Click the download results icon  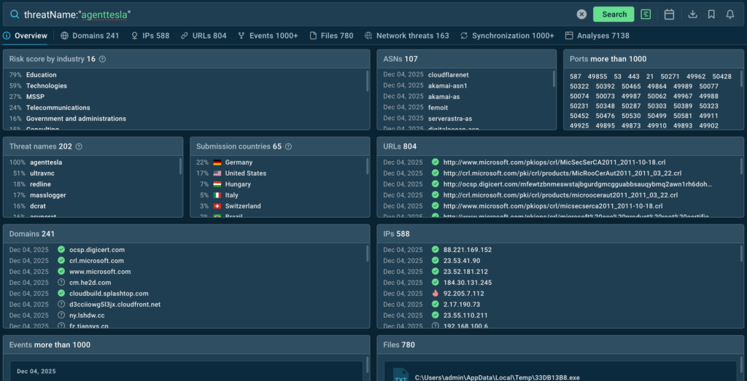693,14
